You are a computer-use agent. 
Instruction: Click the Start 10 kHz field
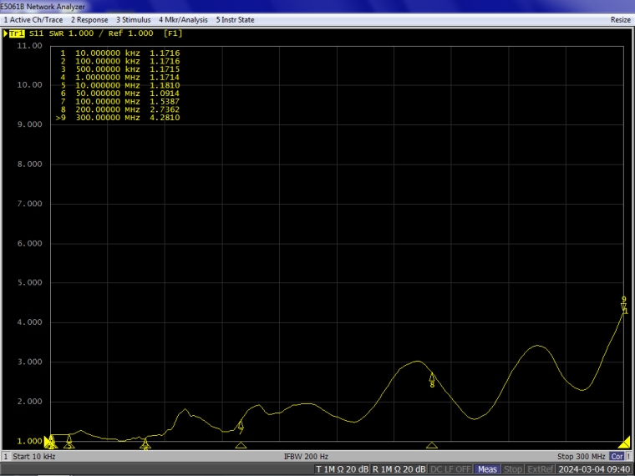pyautogui.click(x=33, y=457)
